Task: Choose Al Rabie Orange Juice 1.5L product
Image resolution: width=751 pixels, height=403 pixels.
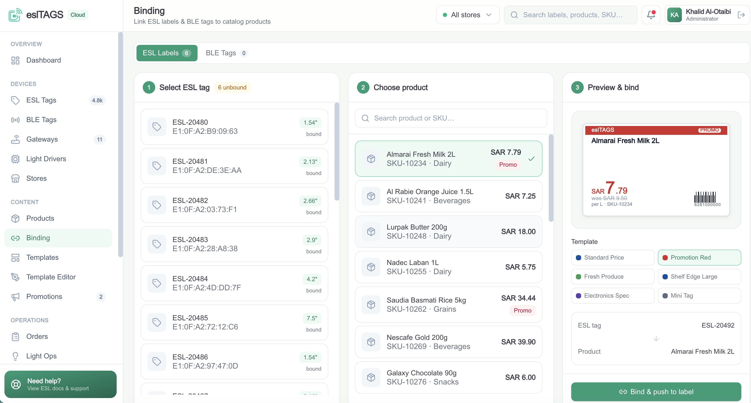Action: tap(448, 196)
